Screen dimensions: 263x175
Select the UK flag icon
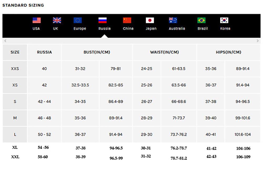[x=57, y=20]
